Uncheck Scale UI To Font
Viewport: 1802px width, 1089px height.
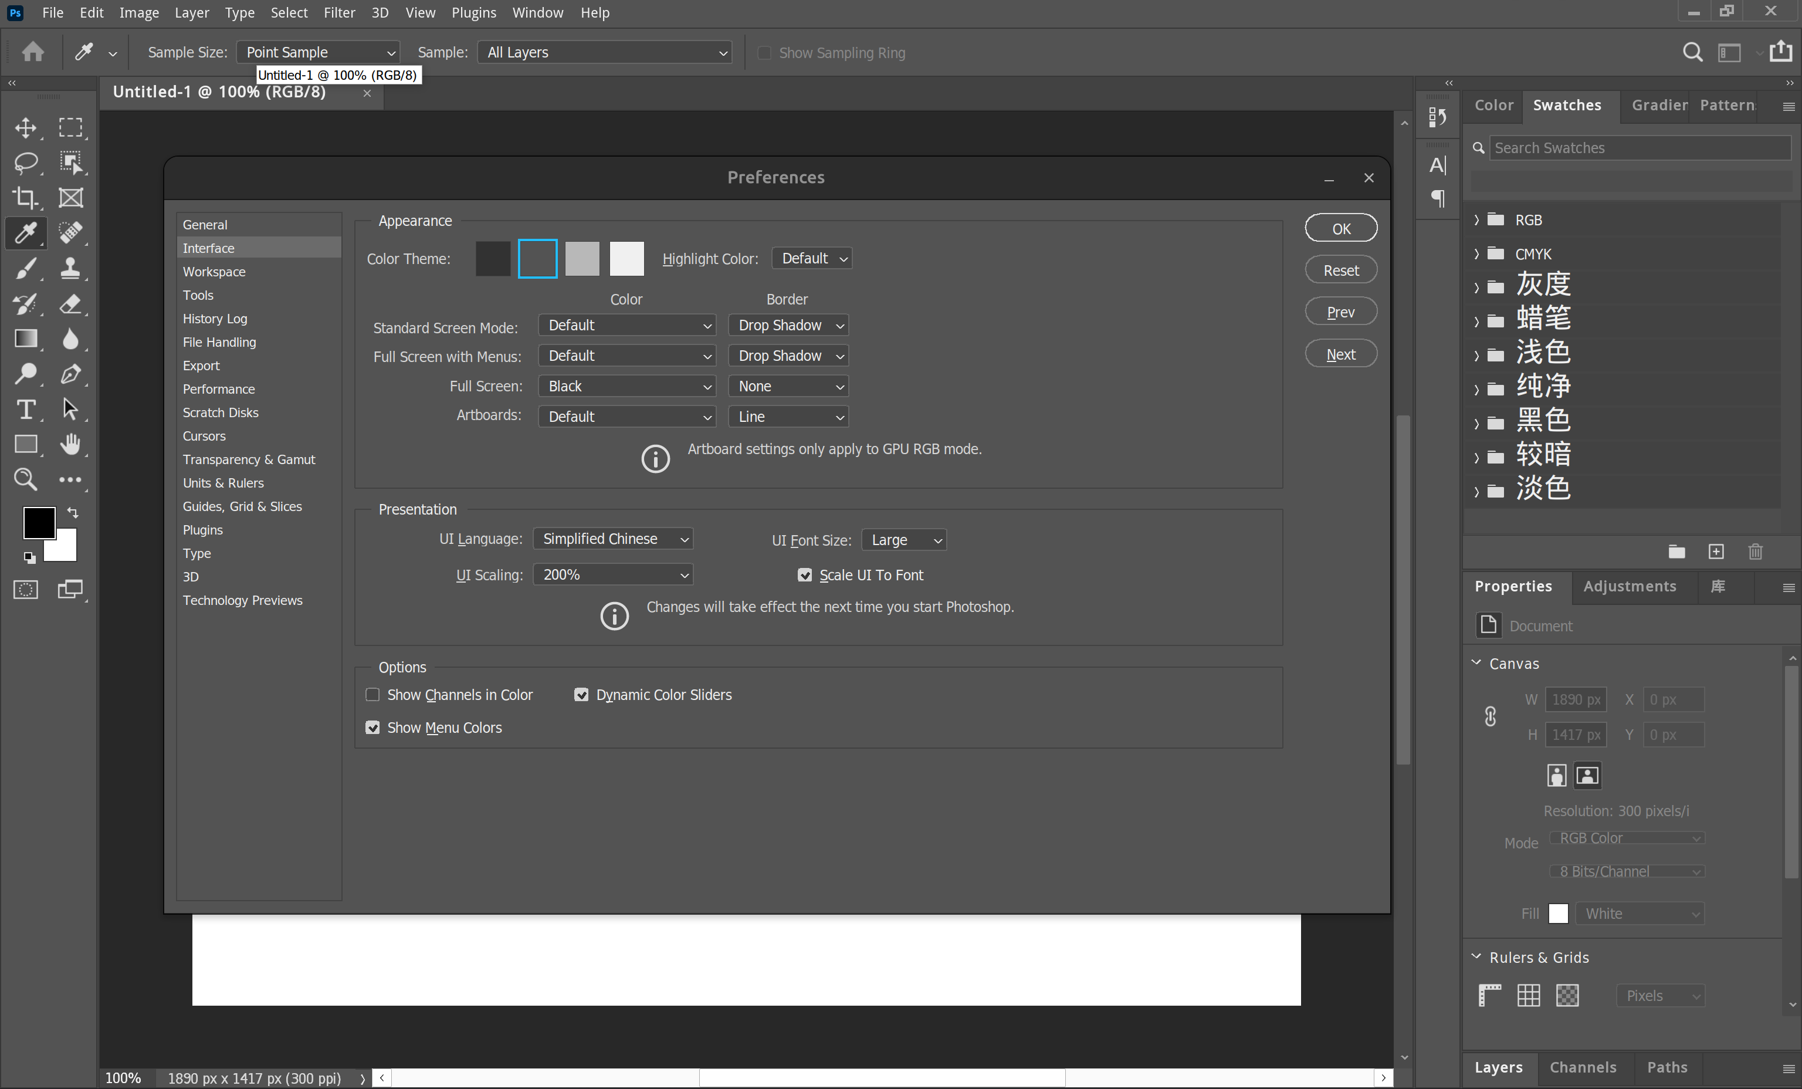click(x=804, y=576)
